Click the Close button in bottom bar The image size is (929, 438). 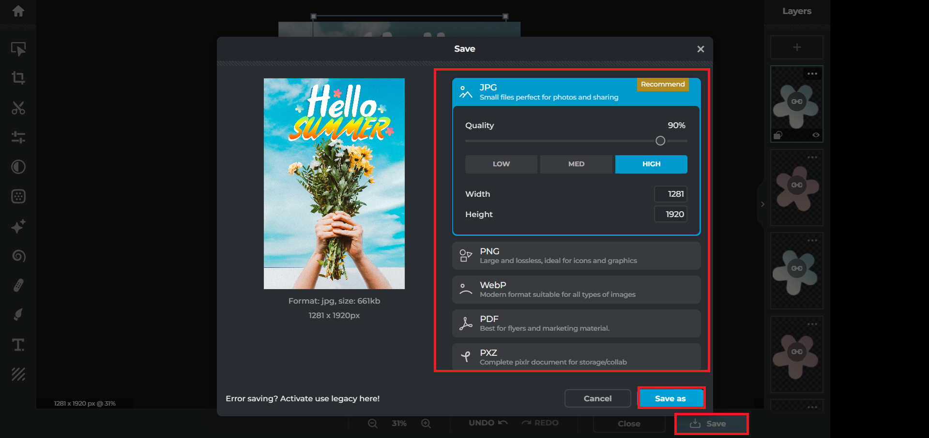click(629, 423)
